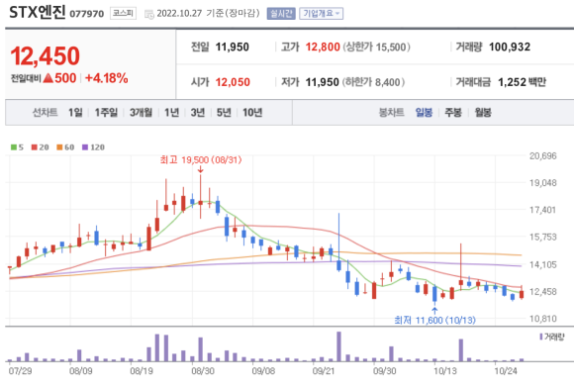
Task: Click the tallest volume bar near 09/21
Action: [x=339, y=346]
